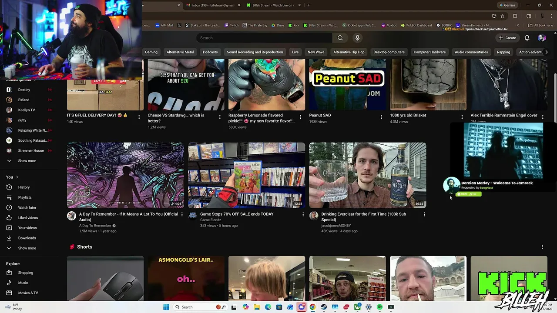Open options menu for Cheese VS Stardawg video
The image size is (557, 313).
tap(220, 117)
